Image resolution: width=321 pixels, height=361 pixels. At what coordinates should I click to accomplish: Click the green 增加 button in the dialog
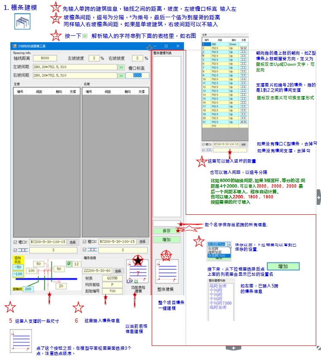[x=167, y=240]
